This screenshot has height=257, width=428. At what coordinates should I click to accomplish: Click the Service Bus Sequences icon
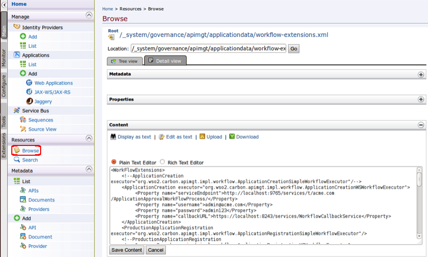pos(23,120)
